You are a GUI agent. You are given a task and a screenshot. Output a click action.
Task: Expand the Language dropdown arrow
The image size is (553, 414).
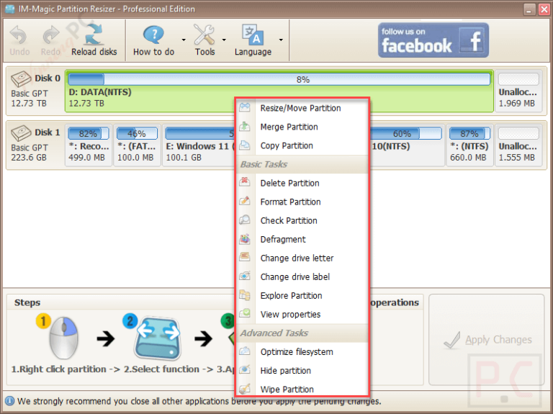pos(281,40)
